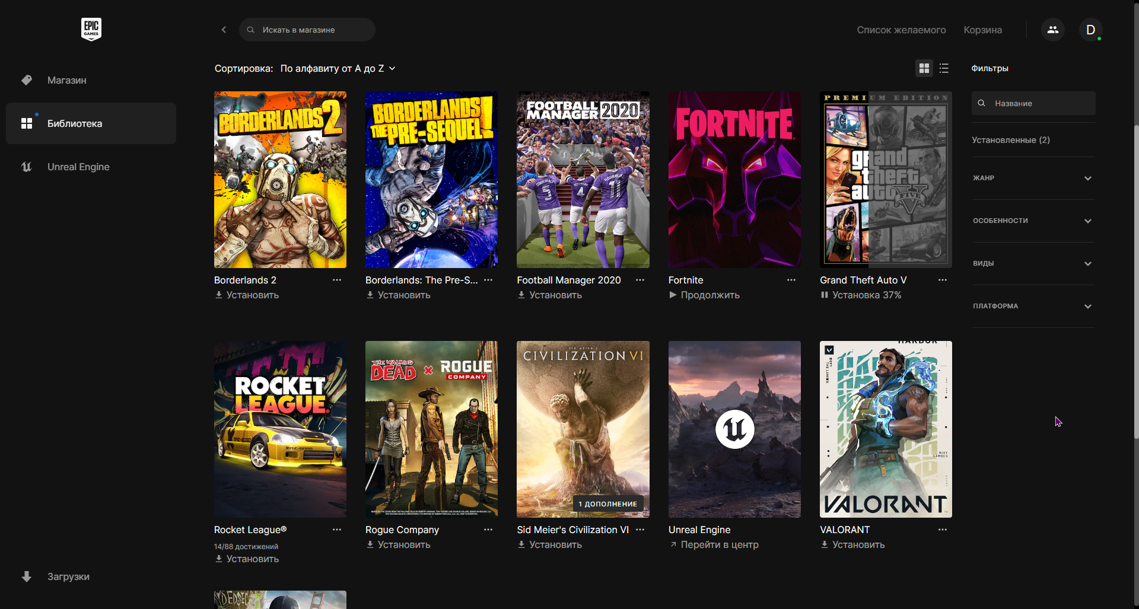Open the Загрузки section
The width and height of the screenshot is (1139, 609).
click(91, 576)
